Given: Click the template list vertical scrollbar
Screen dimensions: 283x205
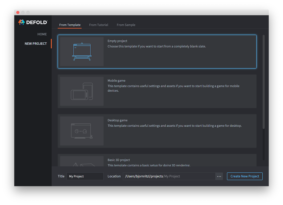Looking at the screenshot, I should click(x=263, y=81).
